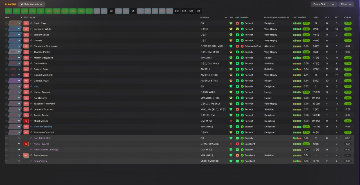Viewport: 360px width, 185px height.
Task: Sort by the PLAYING TIME HAPPINESS column header
Action: 276,17
